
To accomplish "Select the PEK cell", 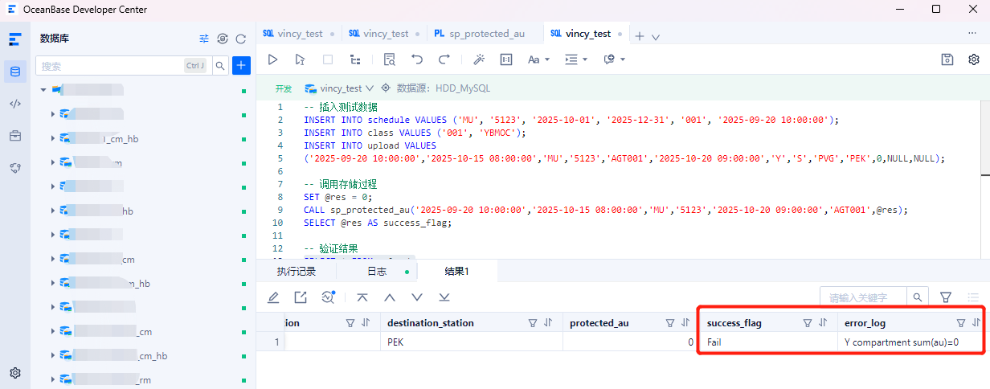I will (471, 342).
